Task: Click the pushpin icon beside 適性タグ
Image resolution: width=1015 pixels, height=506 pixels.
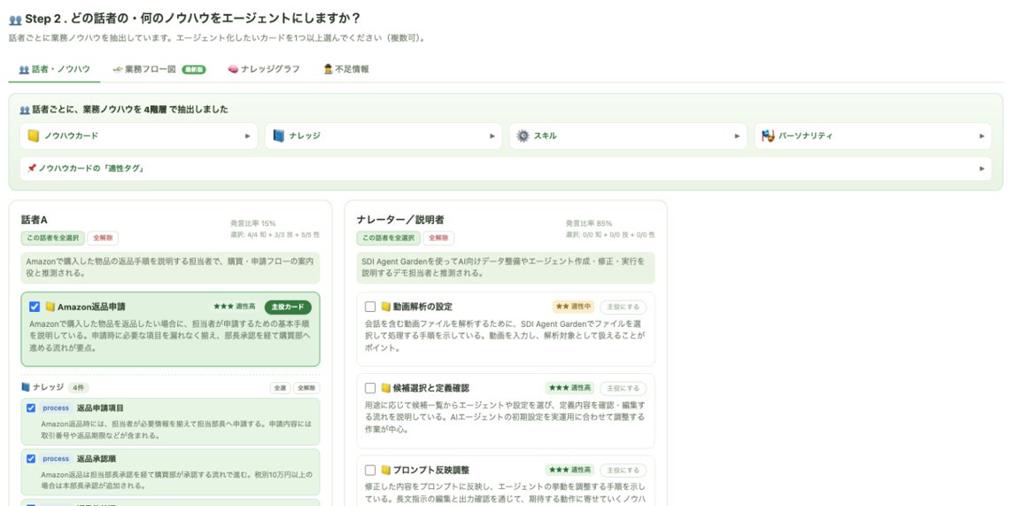Action: point(31,168)
